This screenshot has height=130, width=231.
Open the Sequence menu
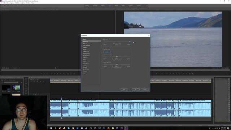[12, 3]
